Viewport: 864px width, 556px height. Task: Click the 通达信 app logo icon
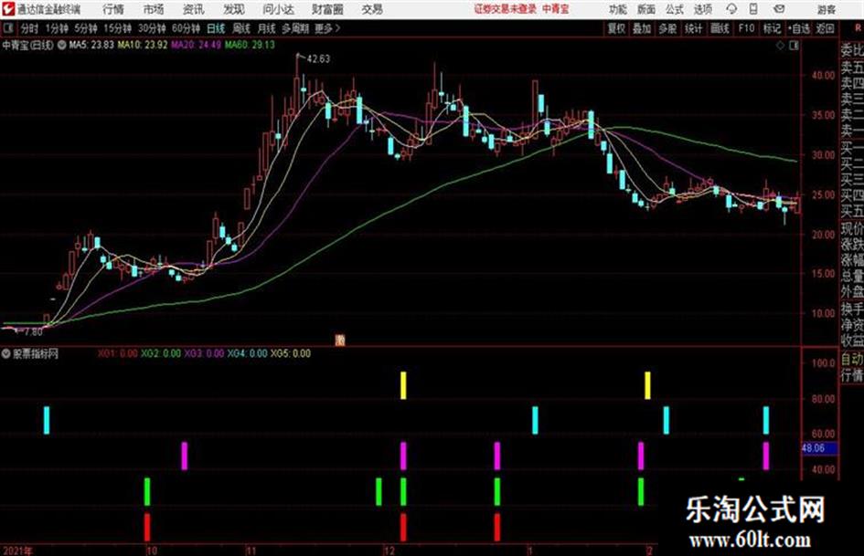pos(7,9)
